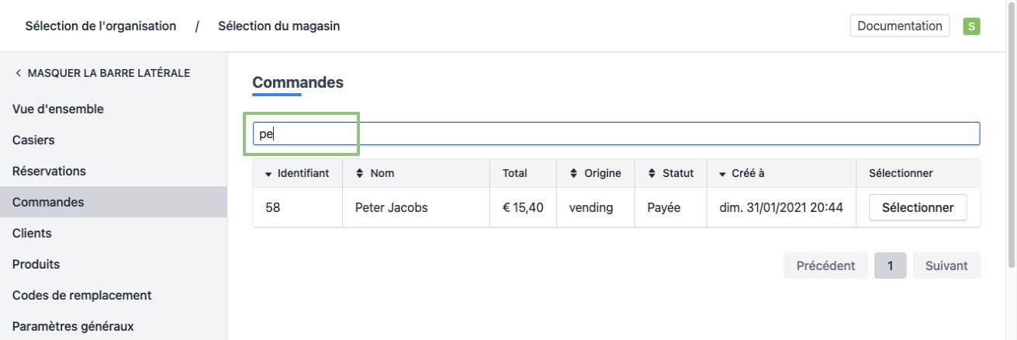Viewport: 1017px width, 340px height.
Task: Open the Réservations menu item
Action: 49,171
